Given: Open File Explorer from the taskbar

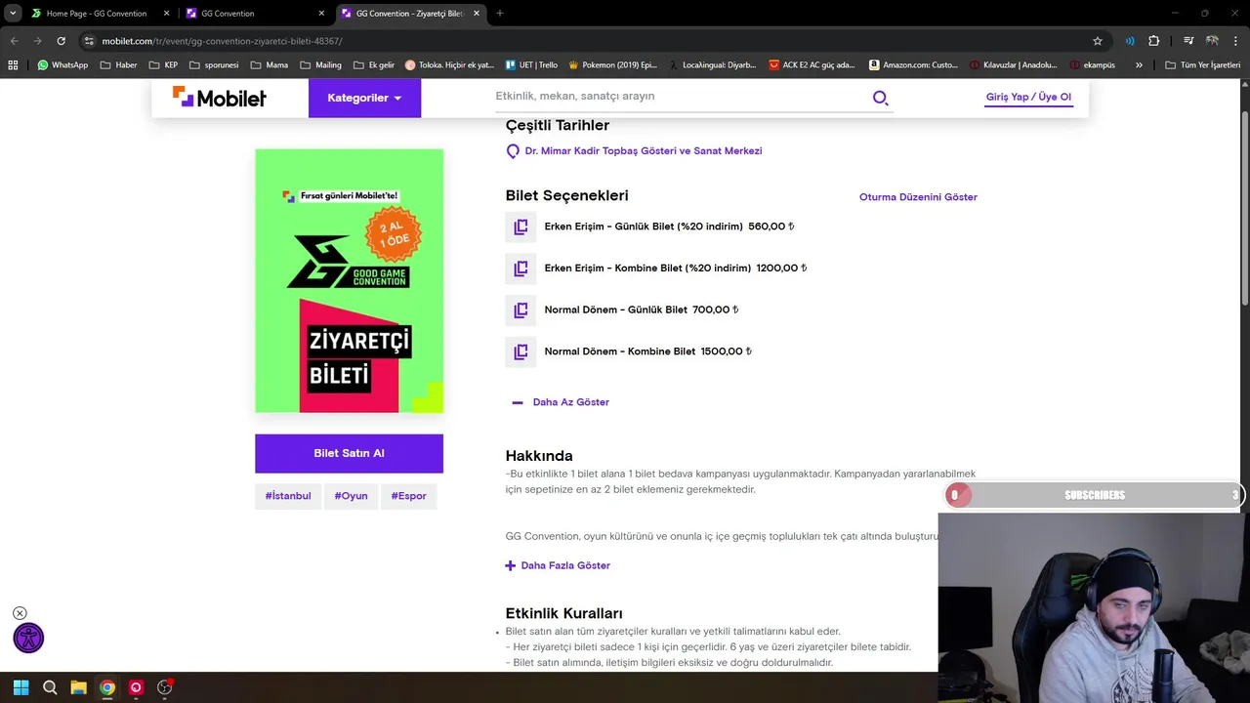Looking at the screenshot, I should coord(78,687).
